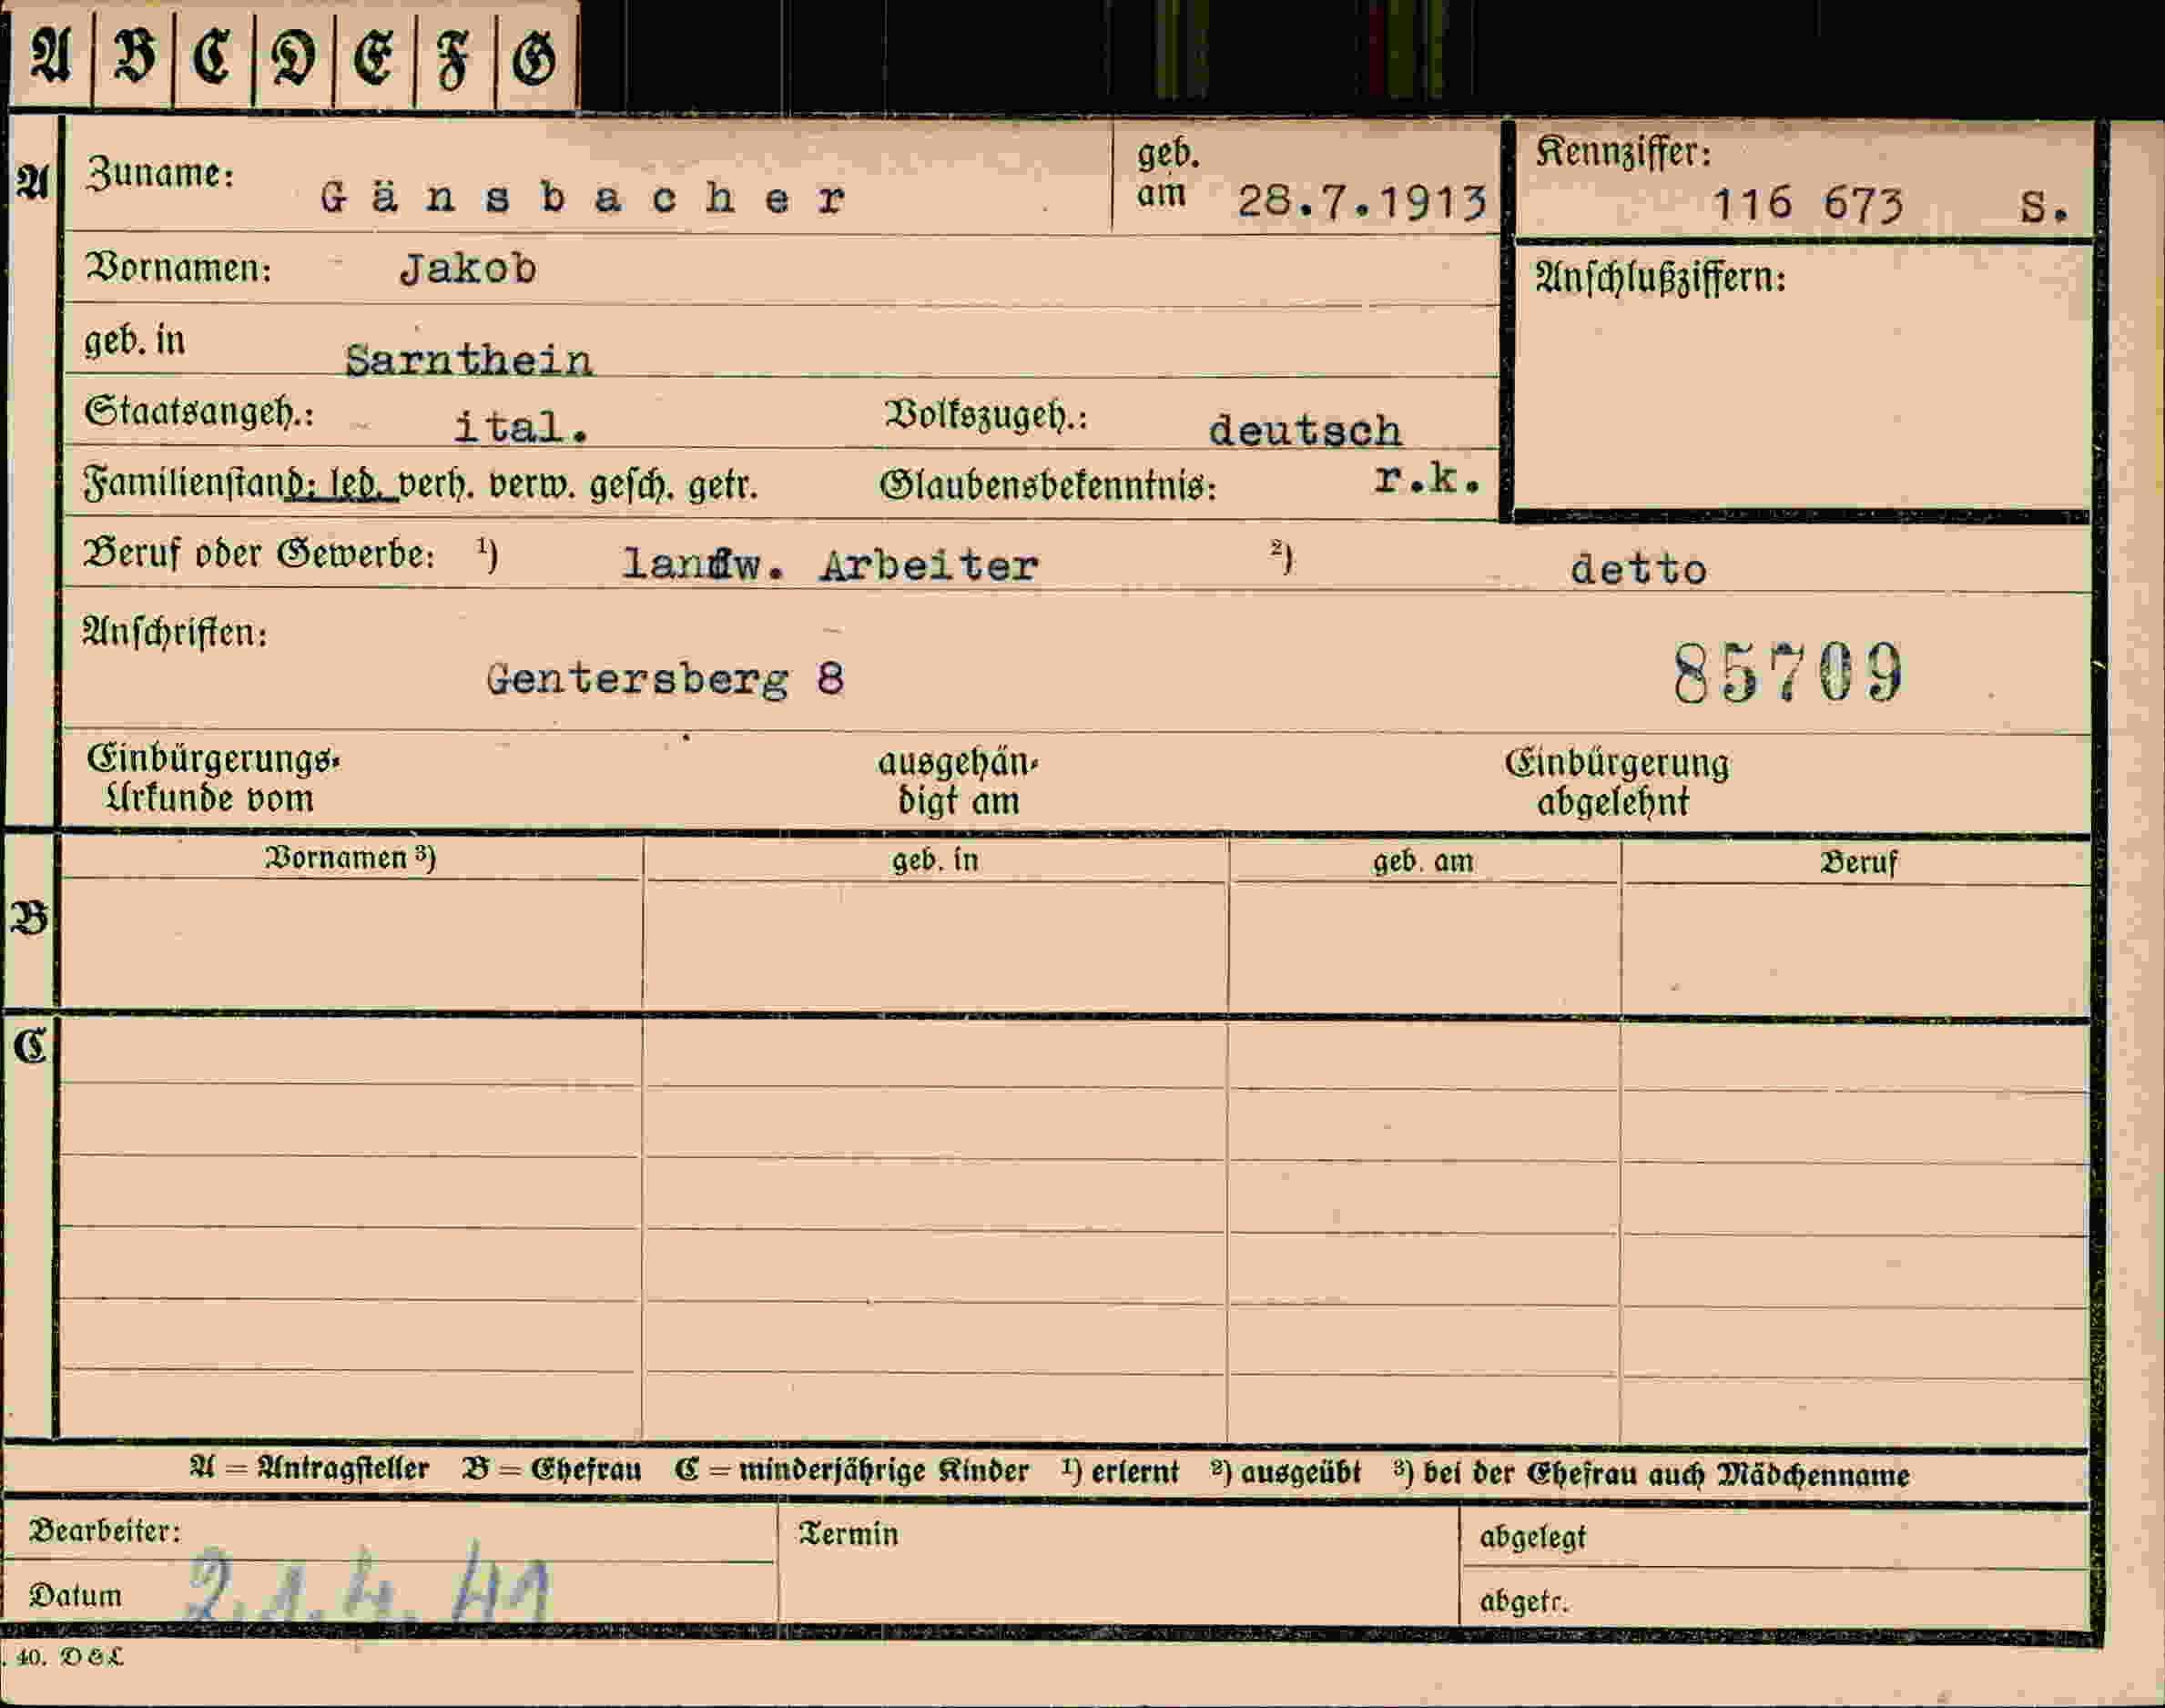Click the 'geb. in' label in section A

(135, 341)
